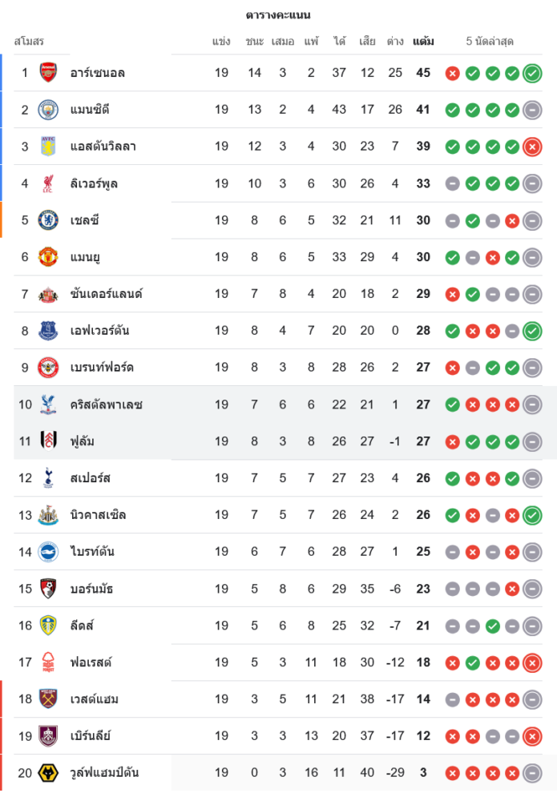The width and height of the screenshot is (557, 801).
Task: Click the Wolverhampton wolf crest icon
Action: click(x=49, y=773)
